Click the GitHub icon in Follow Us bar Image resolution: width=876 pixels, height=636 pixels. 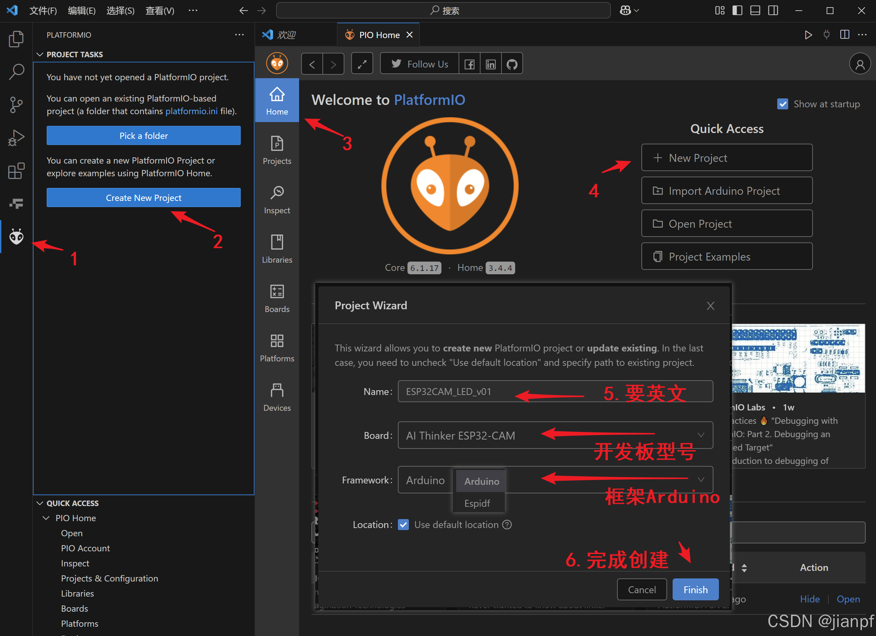(512, 64)
